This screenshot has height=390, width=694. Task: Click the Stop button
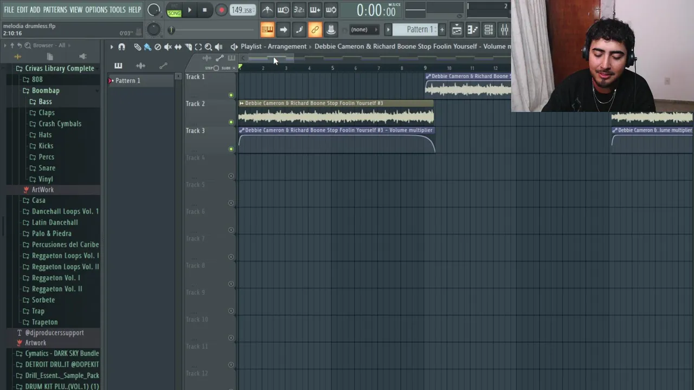tap(204, 10)
